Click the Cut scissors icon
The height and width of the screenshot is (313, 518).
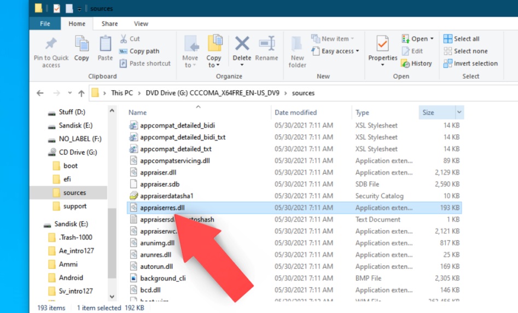(x=124, y=39)
